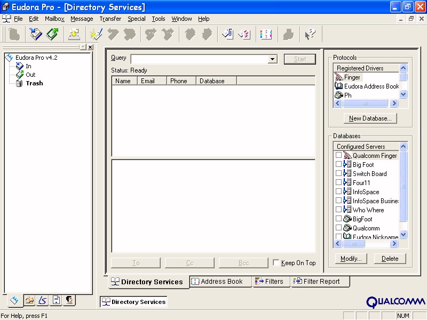Toggle the Qualcomm Ph server checkbox
The height and width of the screenshot is (320, 427).
pos(338,228)
